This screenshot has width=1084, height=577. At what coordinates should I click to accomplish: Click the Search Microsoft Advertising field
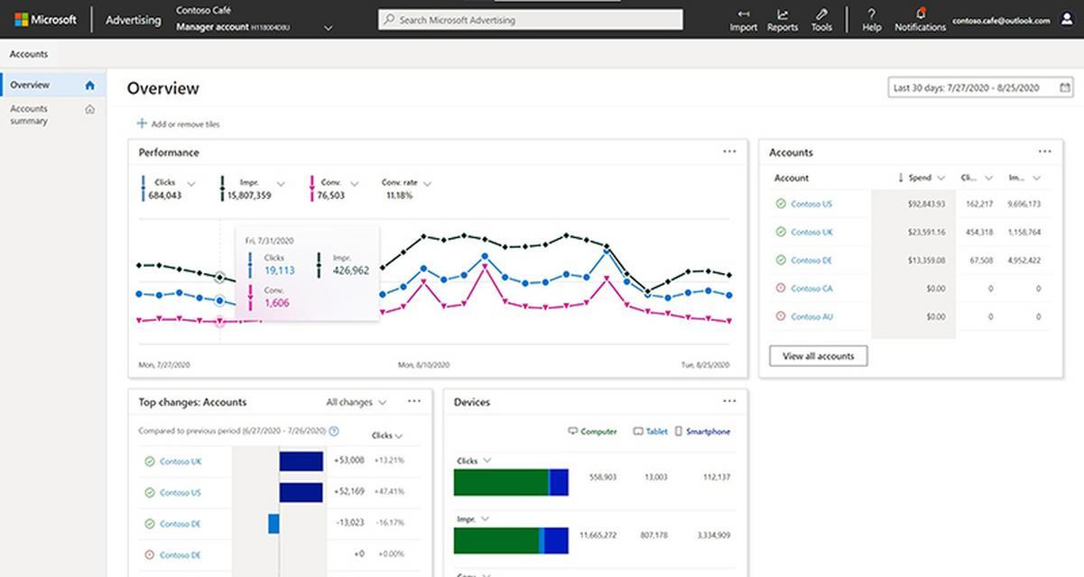coord(531,20)
